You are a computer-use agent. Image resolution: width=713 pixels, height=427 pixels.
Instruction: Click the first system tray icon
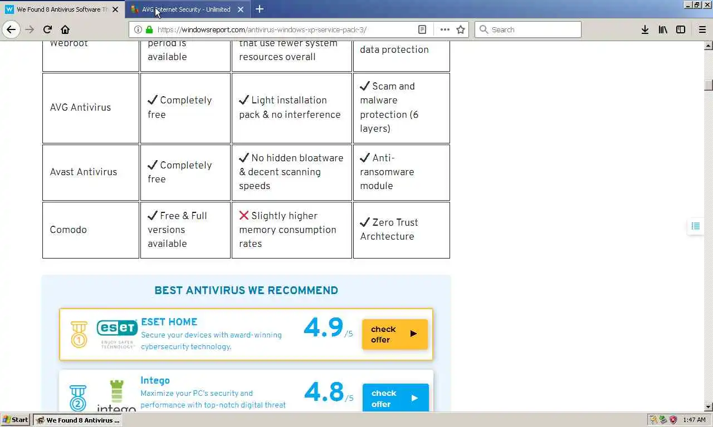(x=654, y=420)
